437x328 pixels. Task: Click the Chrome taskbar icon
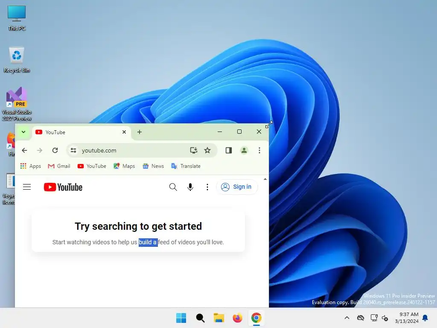pyautogui.click(x=256, y=318)
